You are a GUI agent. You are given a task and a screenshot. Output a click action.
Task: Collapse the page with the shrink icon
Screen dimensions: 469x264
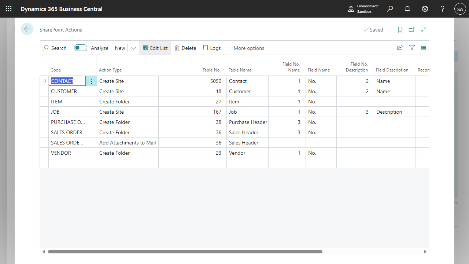(424, 30)
